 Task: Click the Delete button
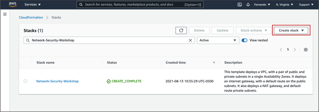coord(199,30)
